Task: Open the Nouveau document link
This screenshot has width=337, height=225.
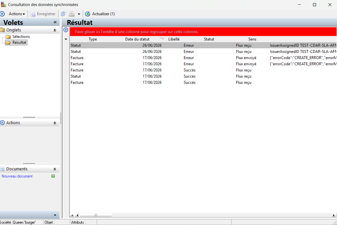Action: click(17, 176)
